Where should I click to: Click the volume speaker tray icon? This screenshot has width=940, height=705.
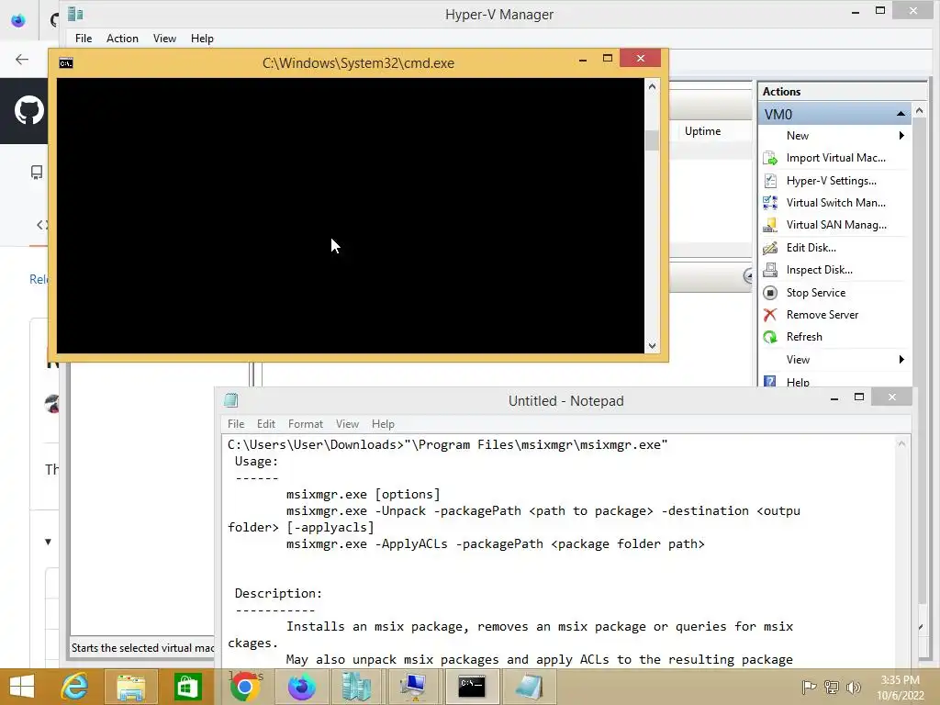point(853,687)
